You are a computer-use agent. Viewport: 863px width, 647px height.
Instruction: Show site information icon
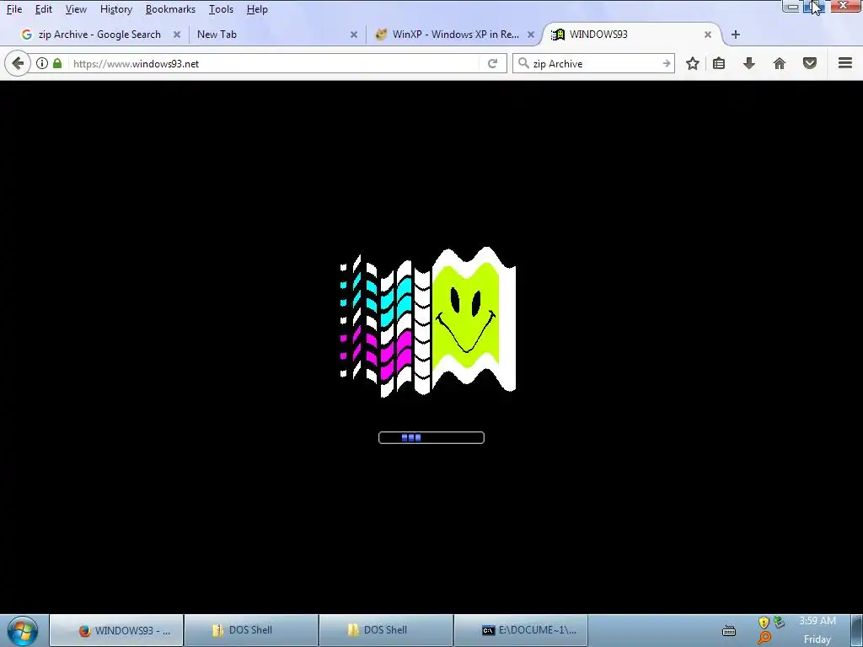coord(42,63)
